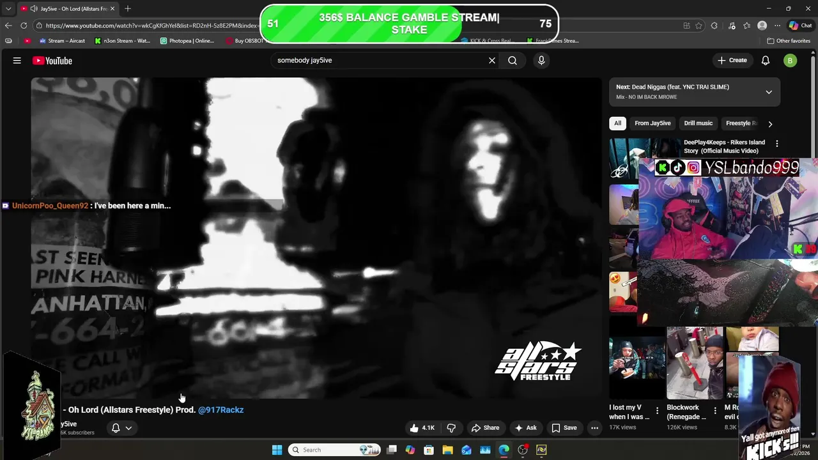
Task: Open browser extensions puzzle icon
Action: coord(714,26)
